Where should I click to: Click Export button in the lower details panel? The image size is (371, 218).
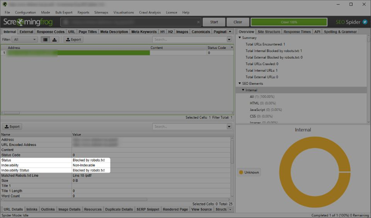click(13, 127)
